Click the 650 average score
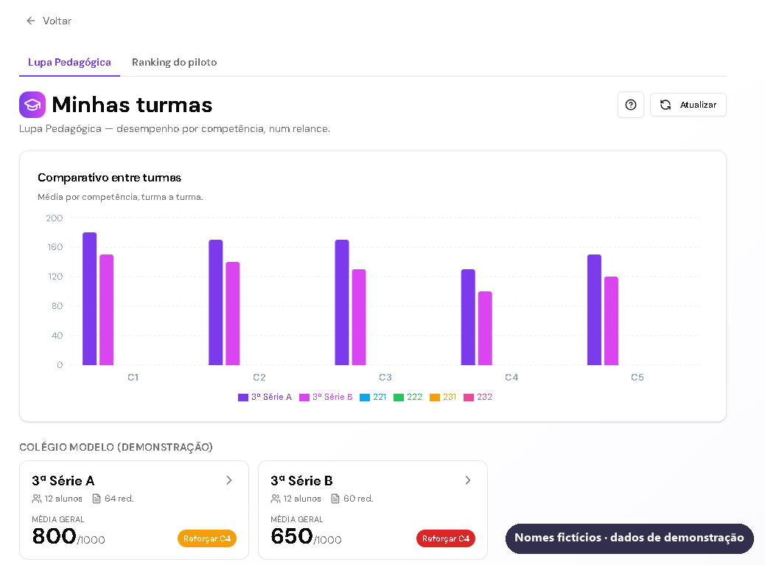The height and width of the screenshot is (565, 765). tap(292, 536)
